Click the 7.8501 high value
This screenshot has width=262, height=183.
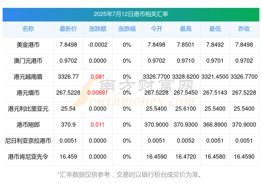186,45
